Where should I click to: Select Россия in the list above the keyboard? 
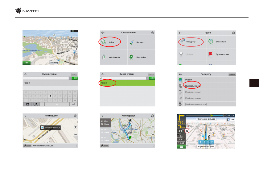coord(50,83)
